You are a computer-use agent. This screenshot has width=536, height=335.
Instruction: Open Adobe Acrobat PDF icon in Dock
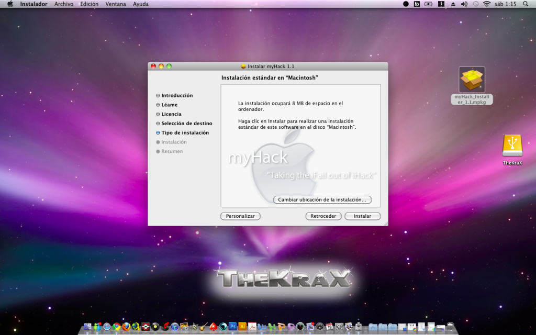(x=252, y=327)
